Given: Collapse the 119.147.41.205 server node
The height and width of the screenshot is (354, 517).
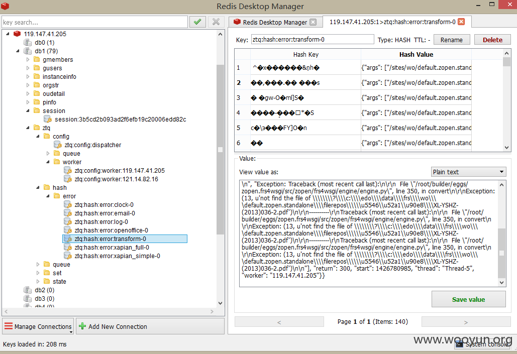Looking at the screenshot, I should tap(8, 34).
